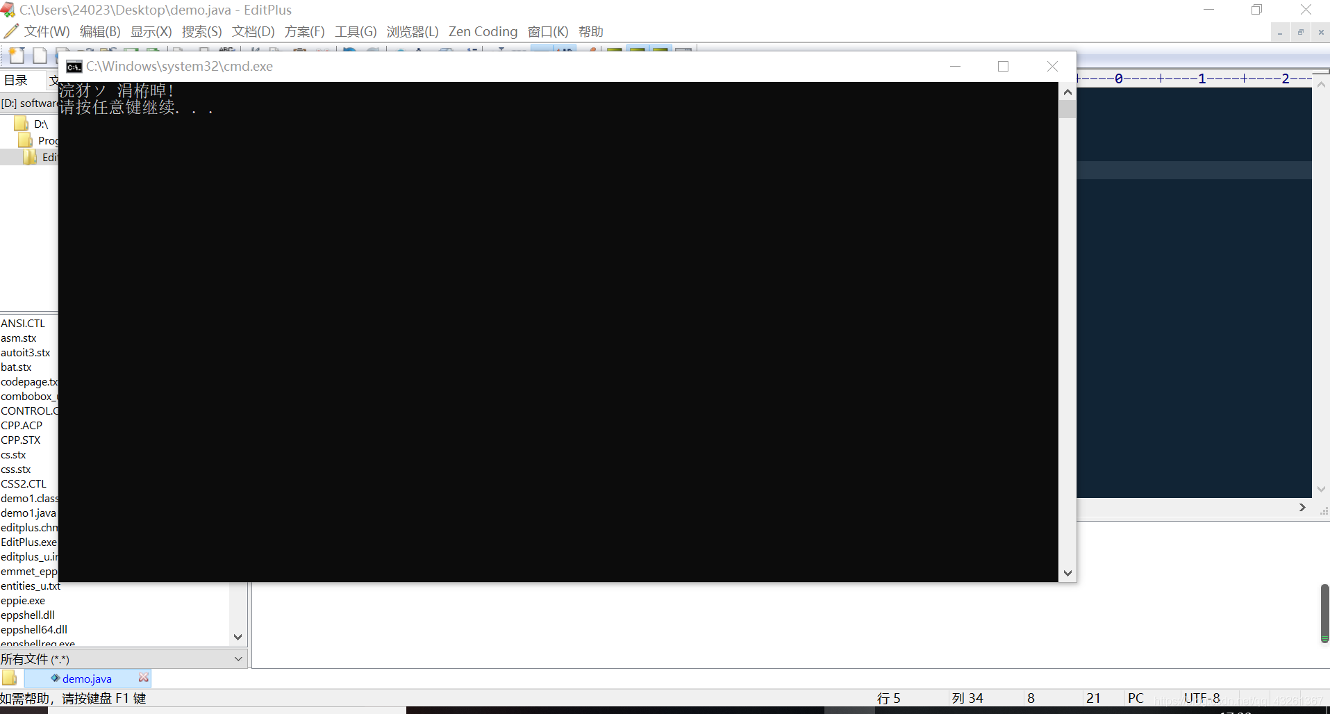This screenshot has width=1330, height=714.
Task: Click the 列 34 status bar entry
Action: point(967,698)
